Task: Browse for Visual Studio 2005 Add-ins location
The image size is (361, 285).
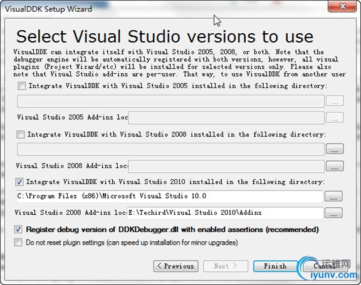Action: coord(335,118)
